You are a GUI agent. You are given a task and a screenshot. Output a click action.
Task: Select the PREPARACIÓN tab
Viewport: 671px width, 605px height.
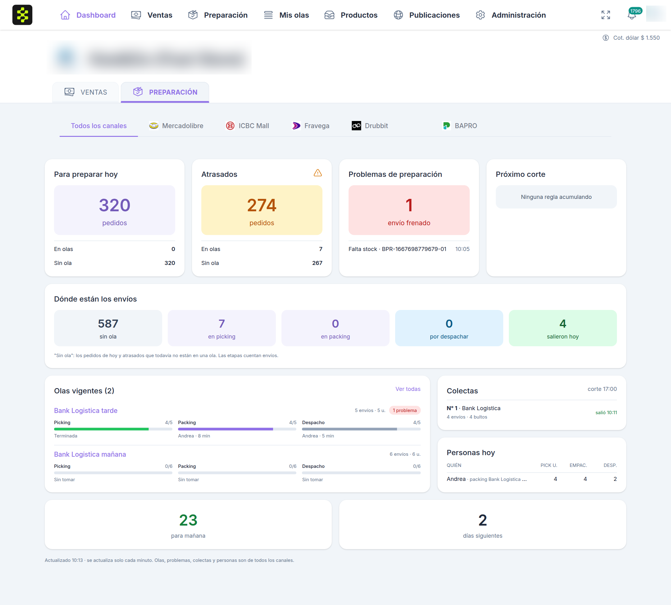coord(165,92)
